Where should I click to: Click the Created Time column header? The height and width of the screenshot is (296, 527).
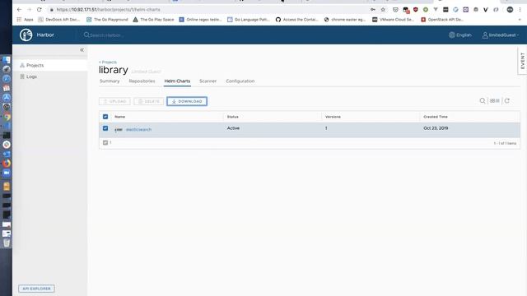pyautogui.click(x=436, y=117)
